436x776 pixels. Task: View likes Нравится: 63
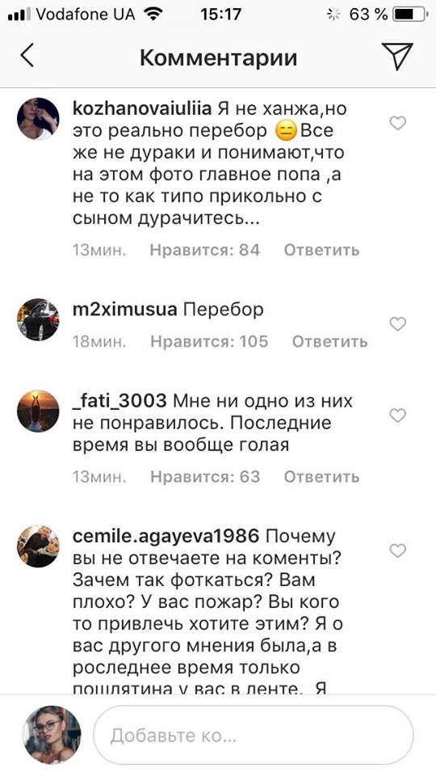tap(205, 477)
